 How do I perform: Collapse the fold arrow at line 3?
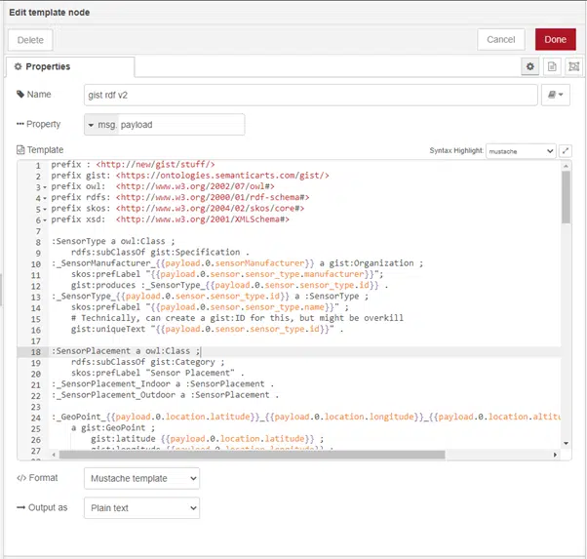pos(45,187)
